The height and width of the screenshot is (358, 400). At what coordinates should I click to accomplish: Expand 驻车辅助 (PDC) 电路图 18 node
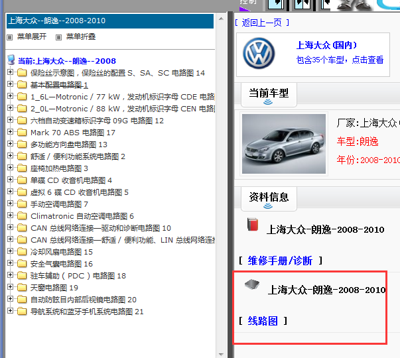[x=10, y=275]
